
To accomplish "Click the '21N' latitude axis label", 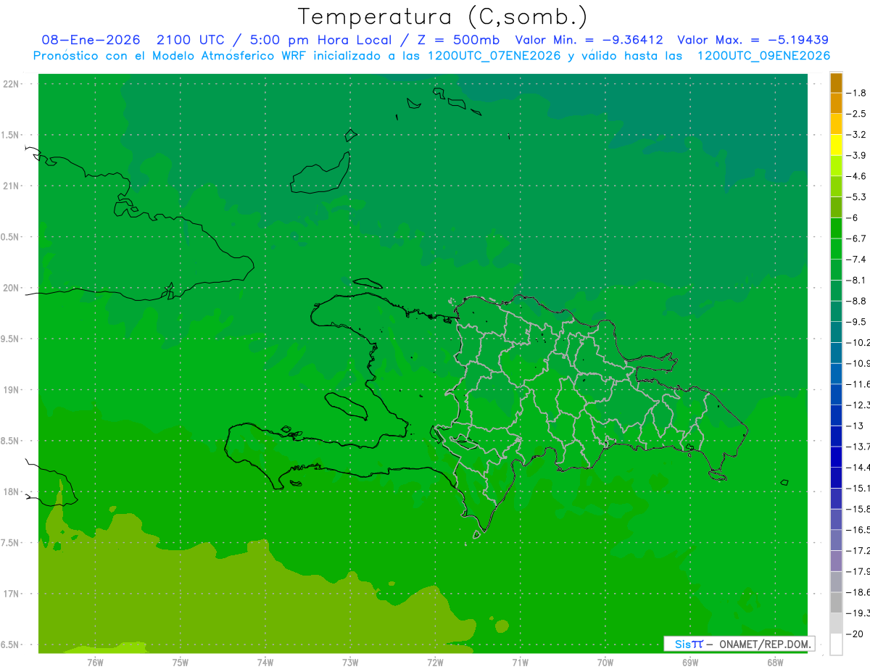I will click(x=11, y=186).
